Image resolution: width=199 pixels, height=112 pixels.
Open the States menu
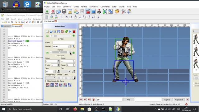point(114,7)
